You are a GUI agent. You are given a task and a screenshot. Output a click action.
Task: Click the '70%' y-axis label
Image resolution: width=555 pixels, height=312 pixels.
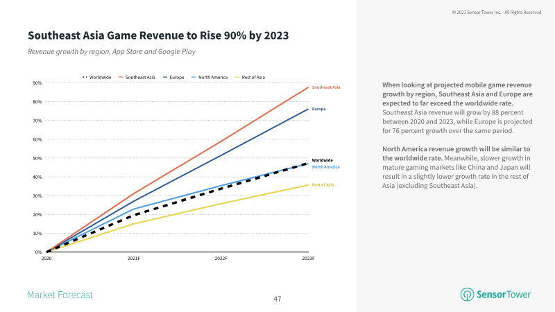pos(37,121)
